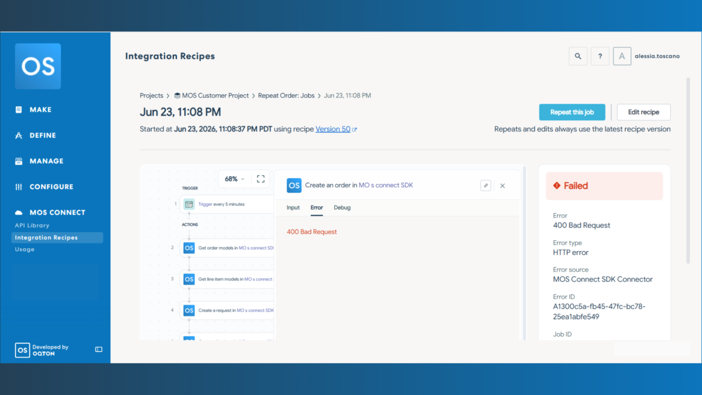Click the Error ID value

coord(599,312)
